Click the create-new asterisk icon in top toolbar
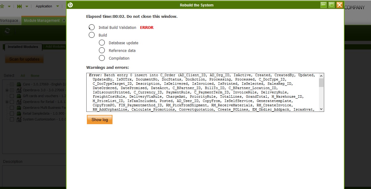371x189 pixels. tap(2, 6)
